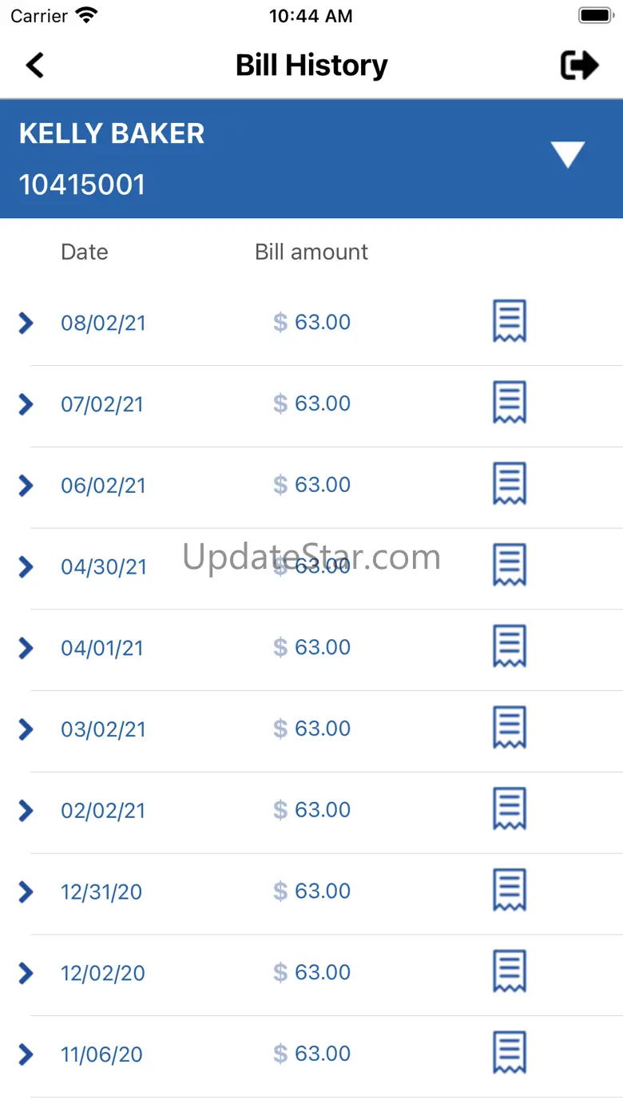Expand the 12/02/20 bill row chevron
The width and height of the screenshot is (623, 1108).
(x=26, y=973)
